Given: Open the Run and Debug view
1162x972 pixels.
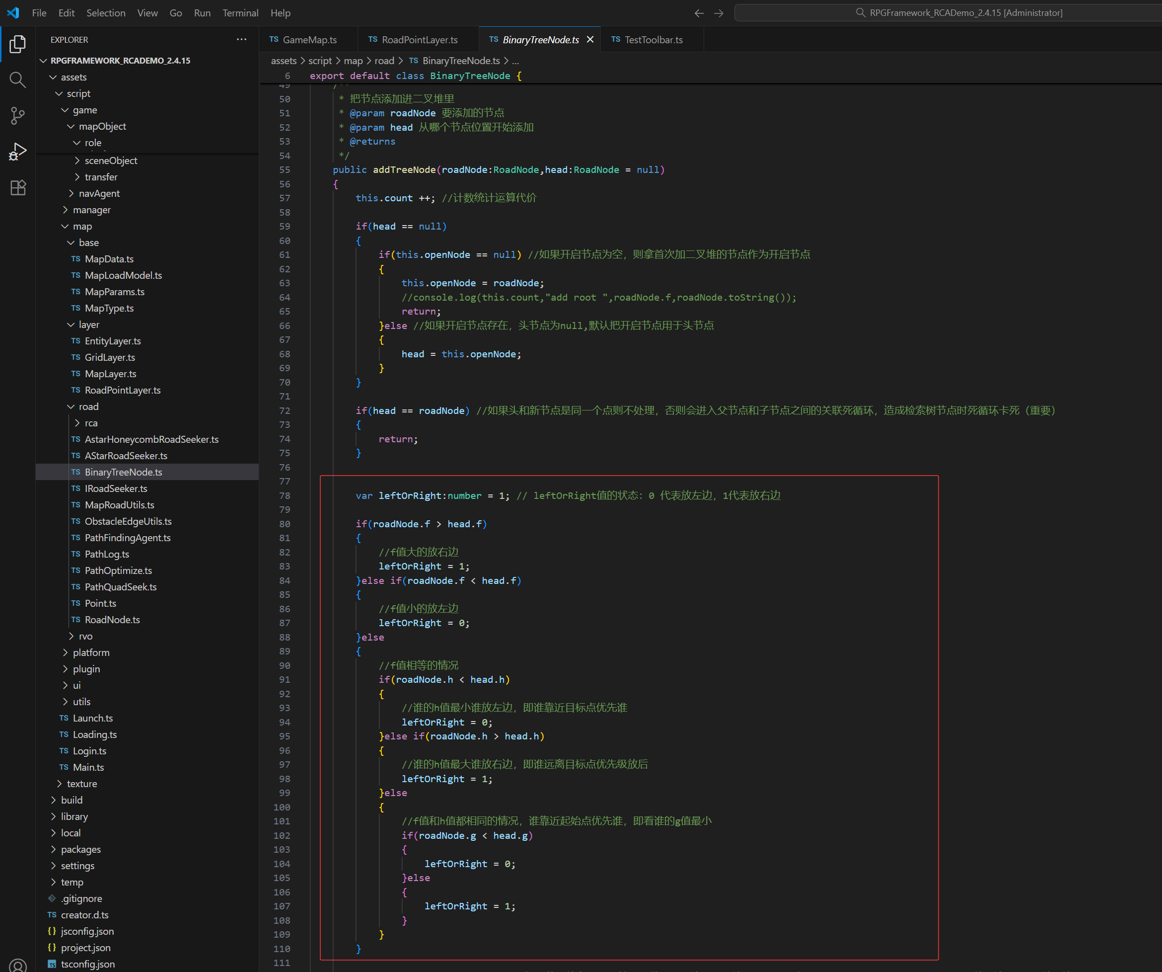Looking at the screenshot, I should [x=18, y=152].
